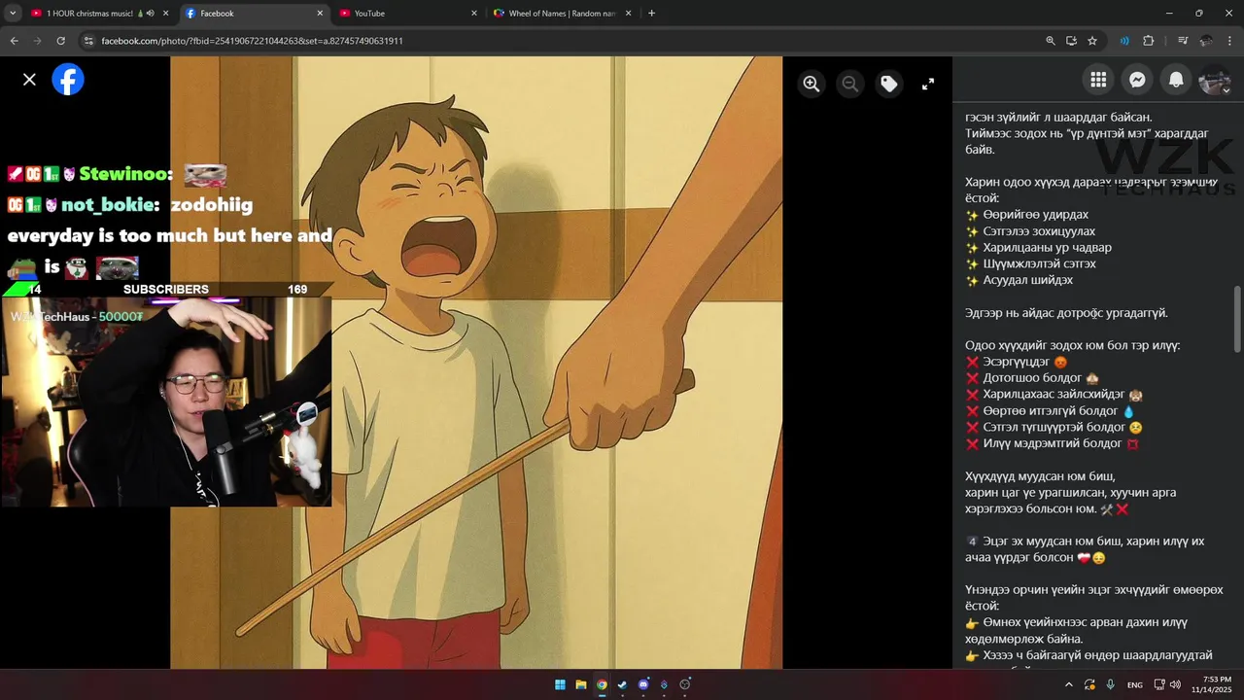Go back in browser history
1244x700 pixels.
click(x=14, y=41)
